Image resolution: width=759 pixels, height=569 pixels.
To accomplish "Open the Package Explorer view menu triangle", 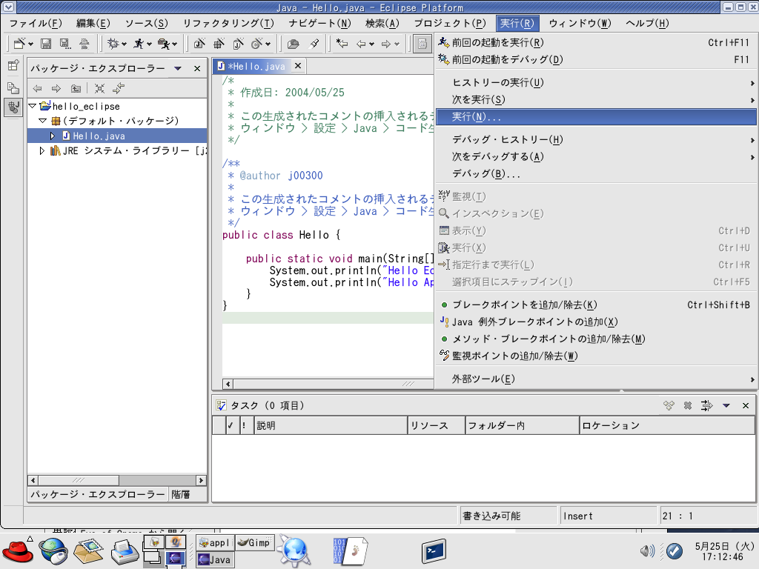I will tap(178, 68).
